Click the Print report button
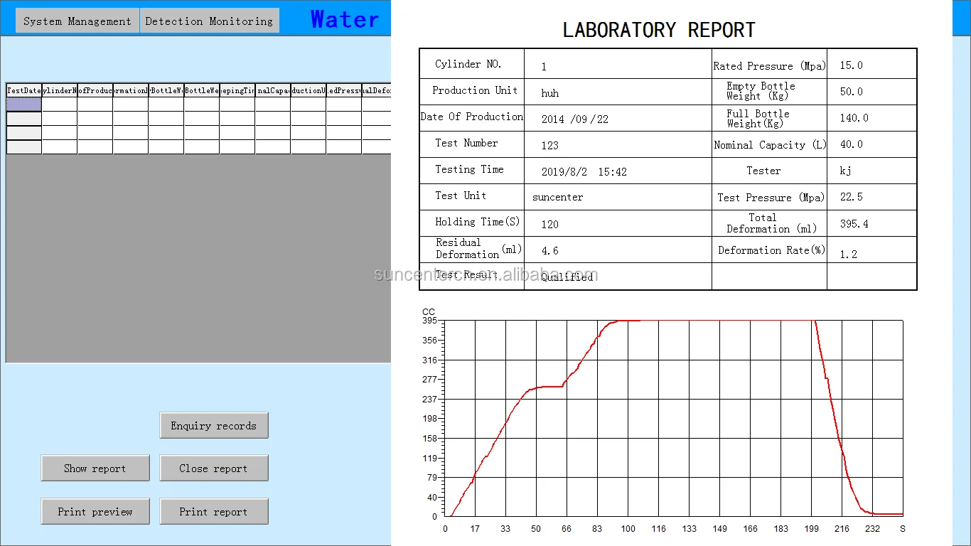This screenshot has height=546, width=971. click(x=213, y=512)
